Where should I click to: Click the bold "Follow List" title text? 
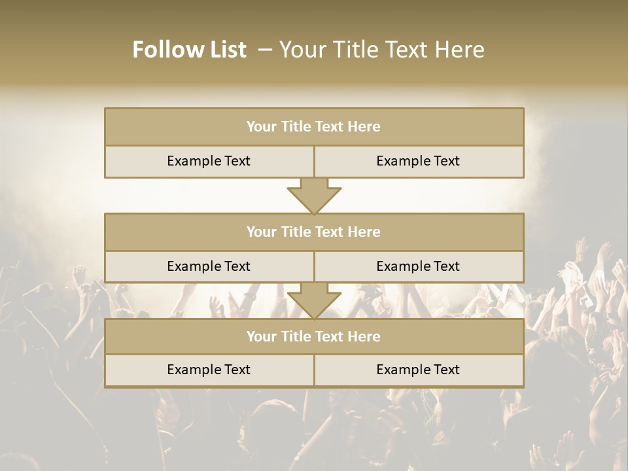click(x=190, y=50)
